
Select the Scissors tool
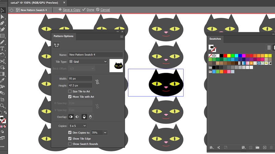(x=2, y=61)
